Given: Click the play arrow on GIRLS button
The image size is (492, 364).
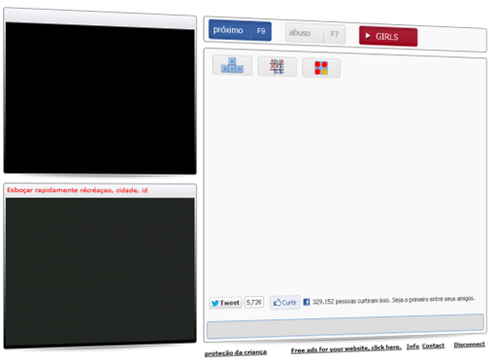Looking at the screenshot, I should click(x=368, y=36).
